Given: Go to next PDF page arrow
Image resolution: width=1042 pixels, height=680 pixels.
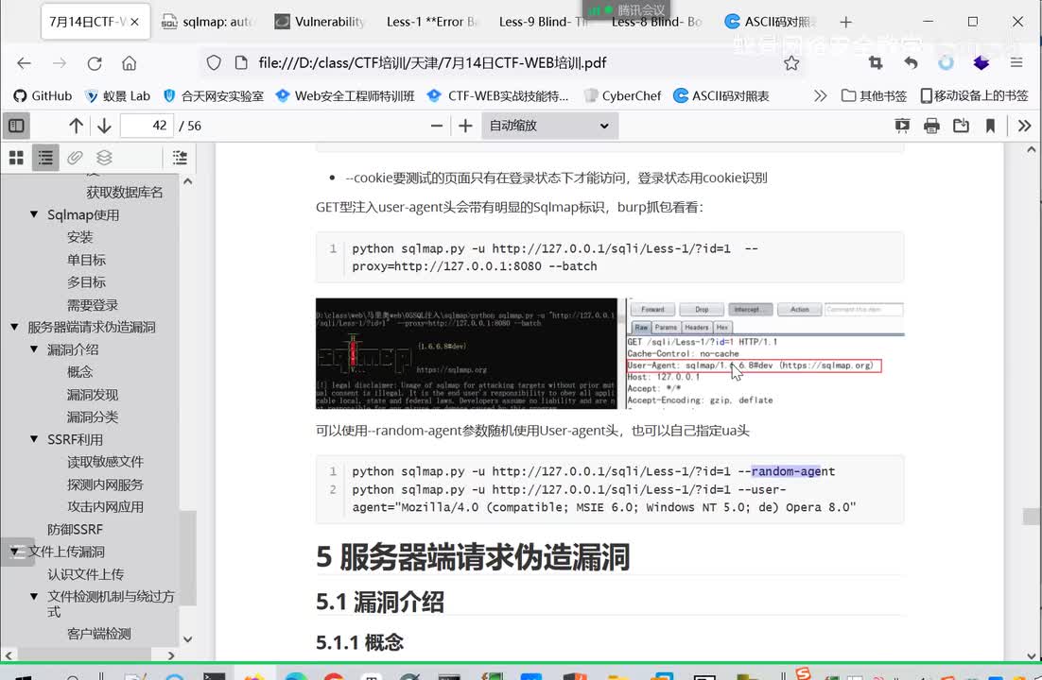Looking at the screenshot, I should click(x=104, y=126).
